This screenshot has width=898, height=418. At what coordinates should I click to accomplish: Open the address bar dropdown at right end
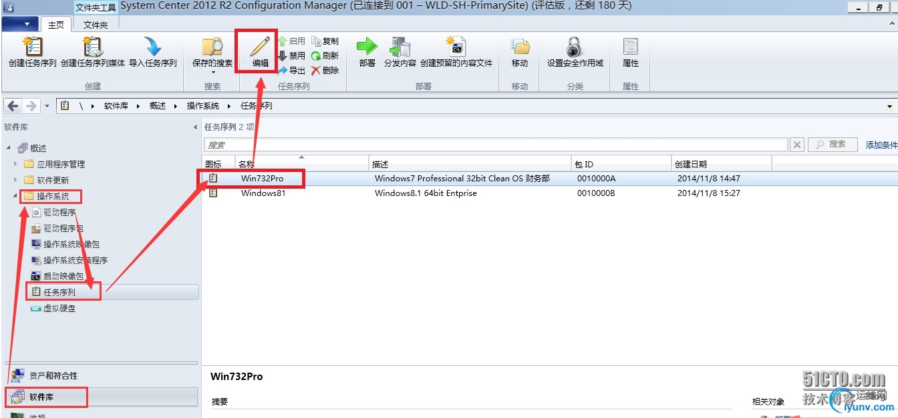click(x=889, y=106)
